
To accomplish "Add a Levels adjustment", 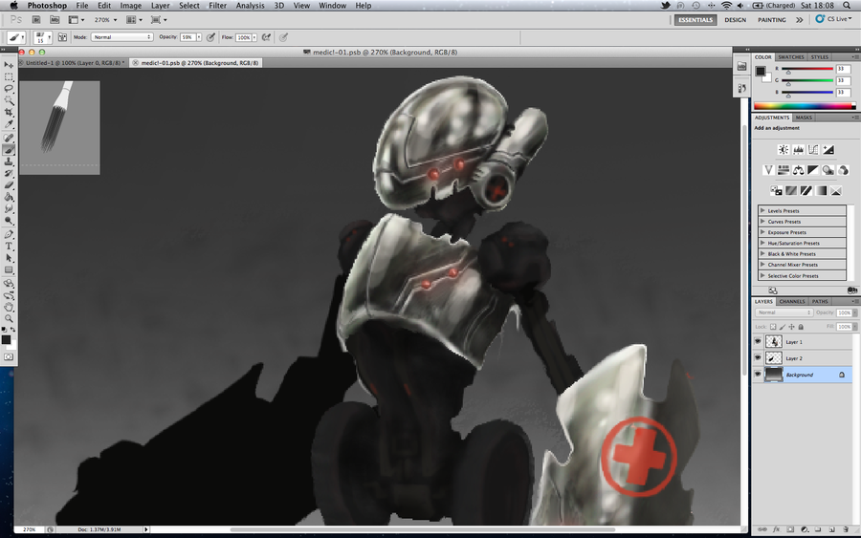I will [x=798, y=150].
